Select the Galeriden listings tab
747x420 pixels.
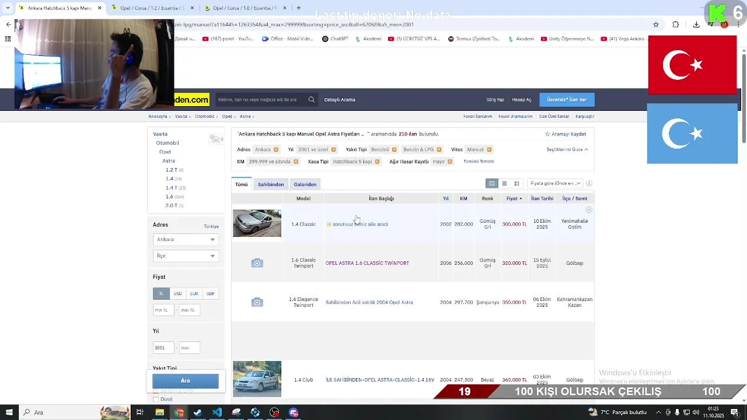tap(305, 184)
